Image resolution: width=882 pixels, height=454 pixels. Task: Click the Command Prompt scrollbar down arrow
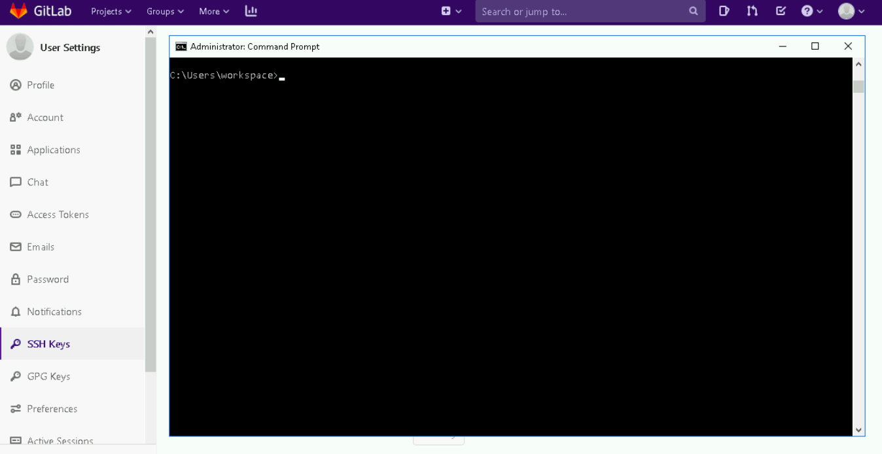click(858, 430)
